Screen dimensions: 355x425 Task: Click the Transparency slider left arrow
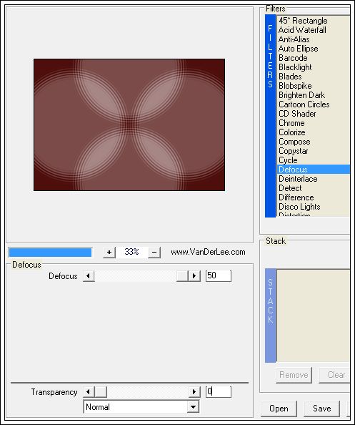click(x=89, y=392)
